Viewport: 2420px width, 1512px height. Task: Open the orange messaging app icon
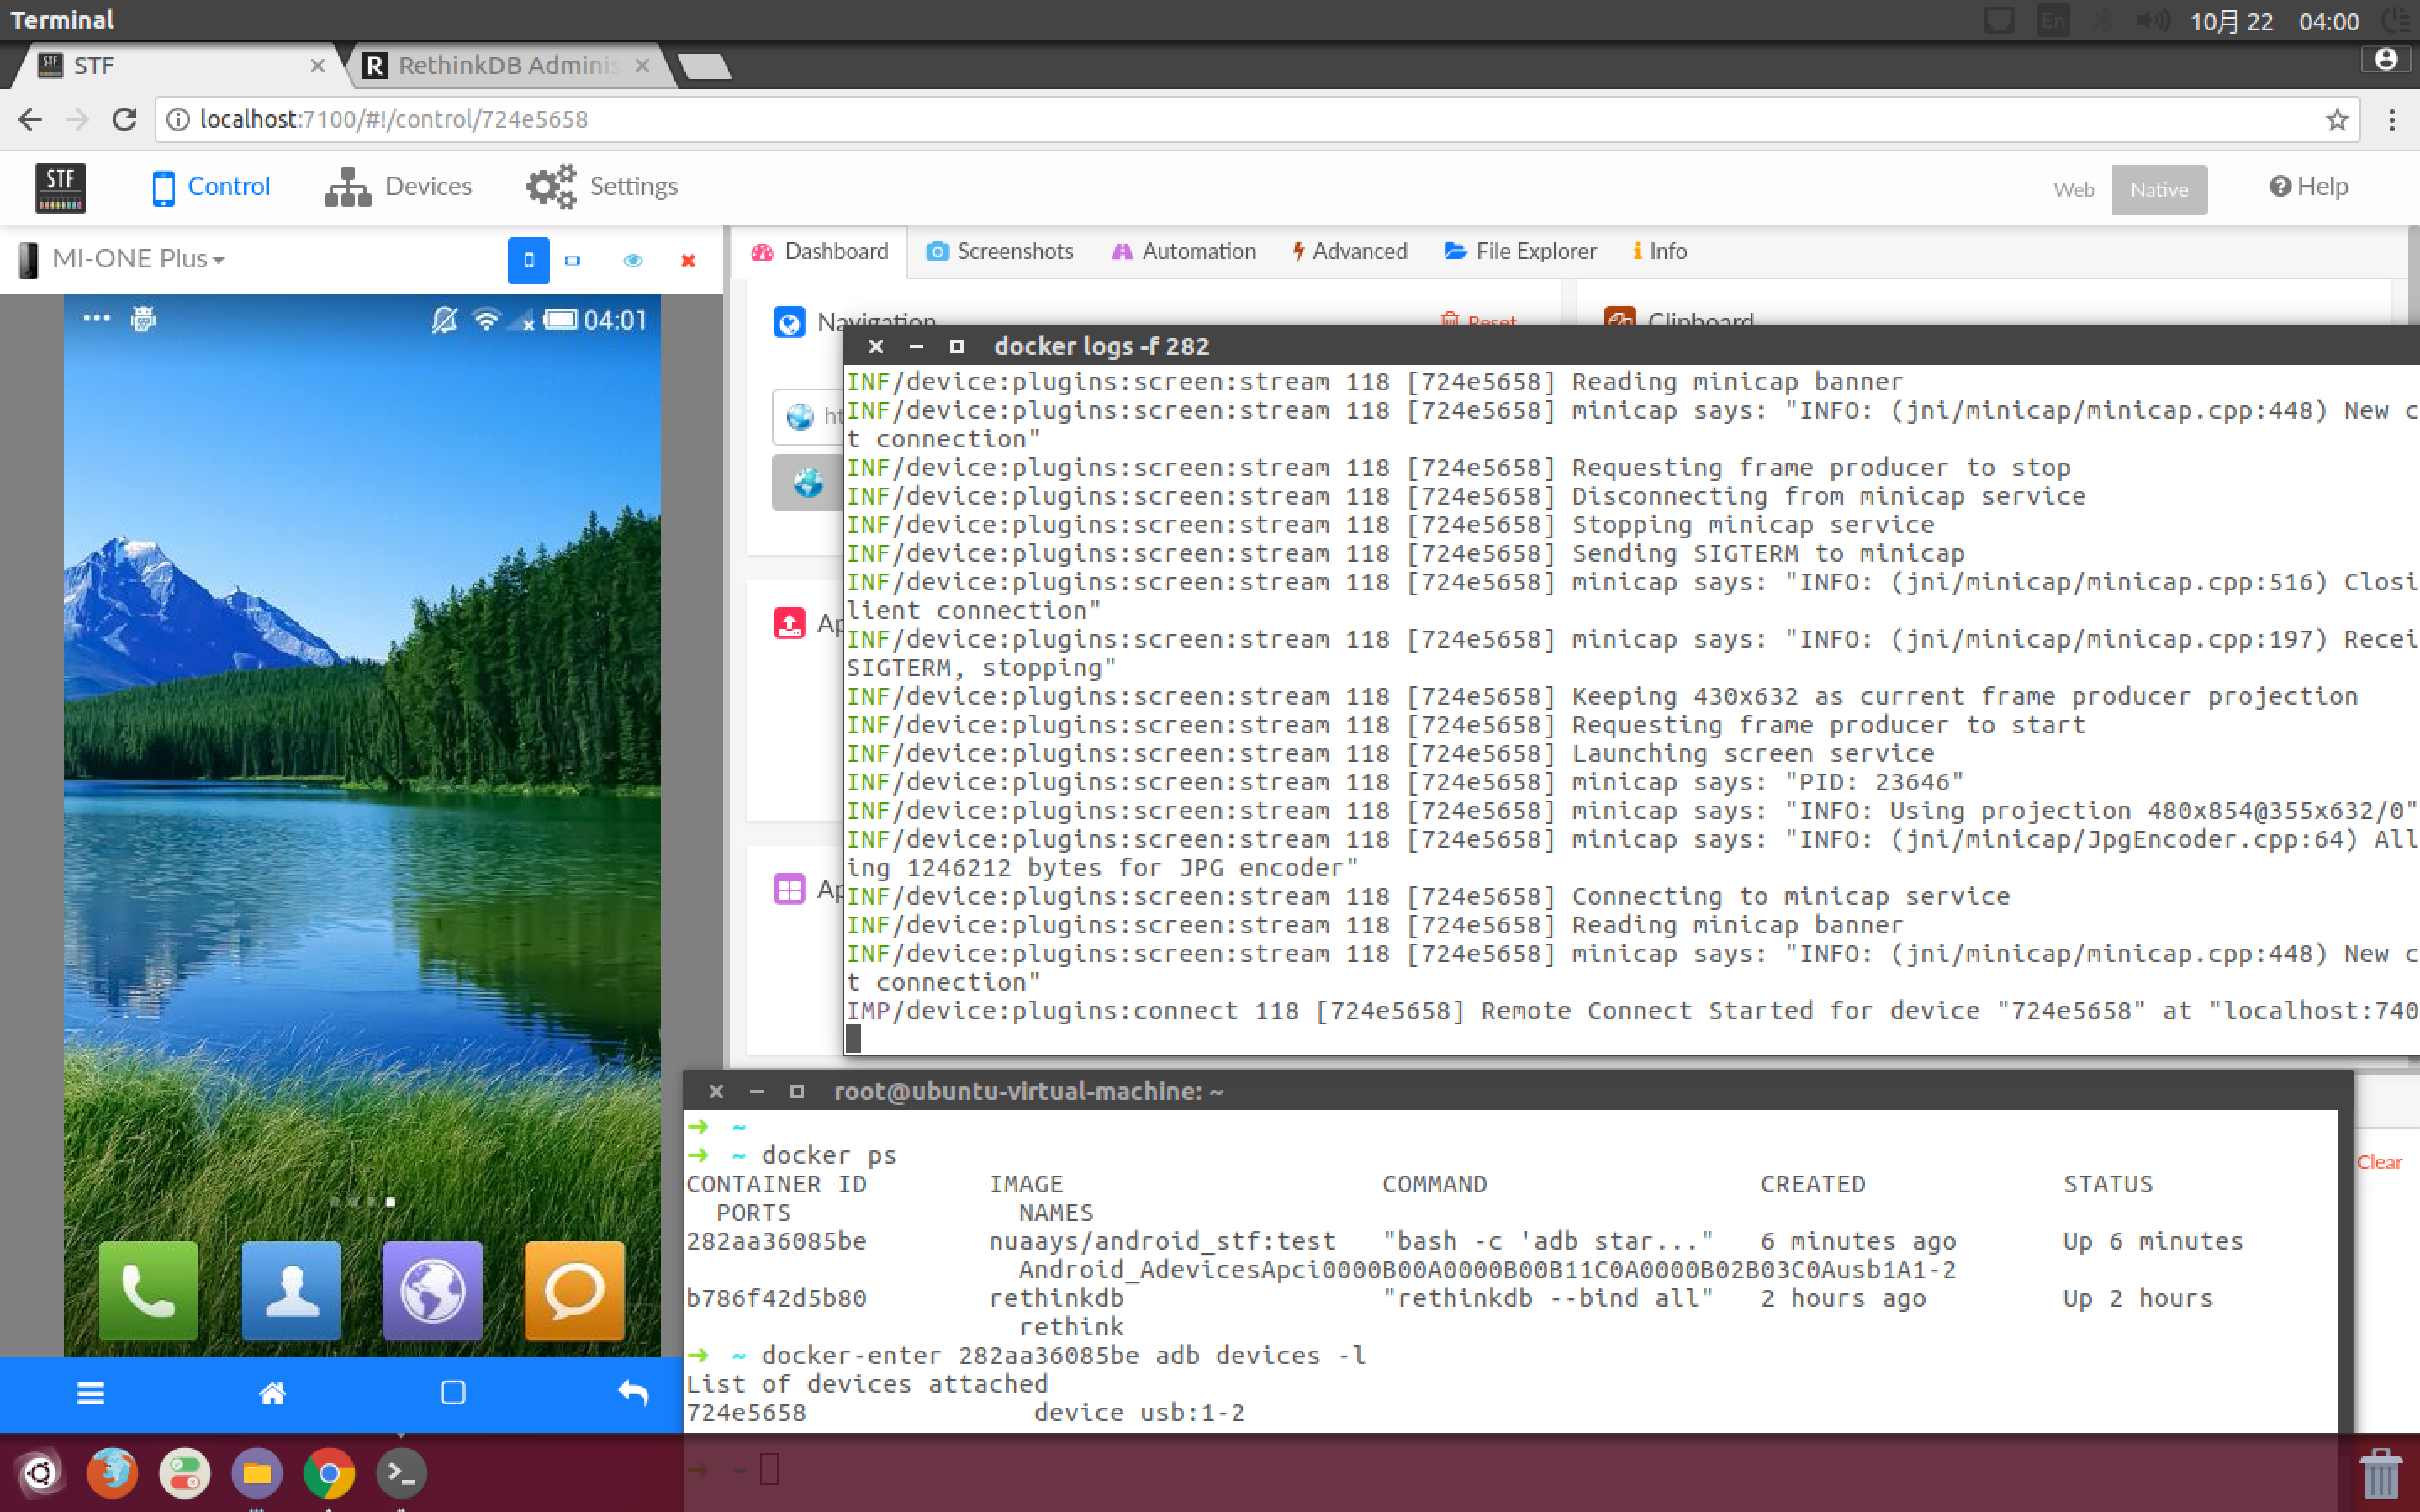pos(573,1289)
